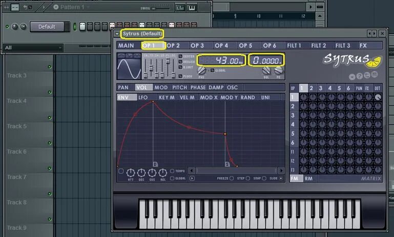Screen dimensions: 394x237
Task: Click the envelope scroll right arrow
Action: 281,171
